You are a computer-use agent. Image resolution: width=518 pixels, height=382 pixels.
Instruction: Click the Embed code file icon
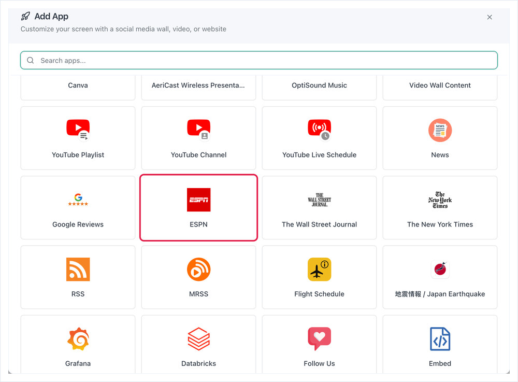coord(440,338)
